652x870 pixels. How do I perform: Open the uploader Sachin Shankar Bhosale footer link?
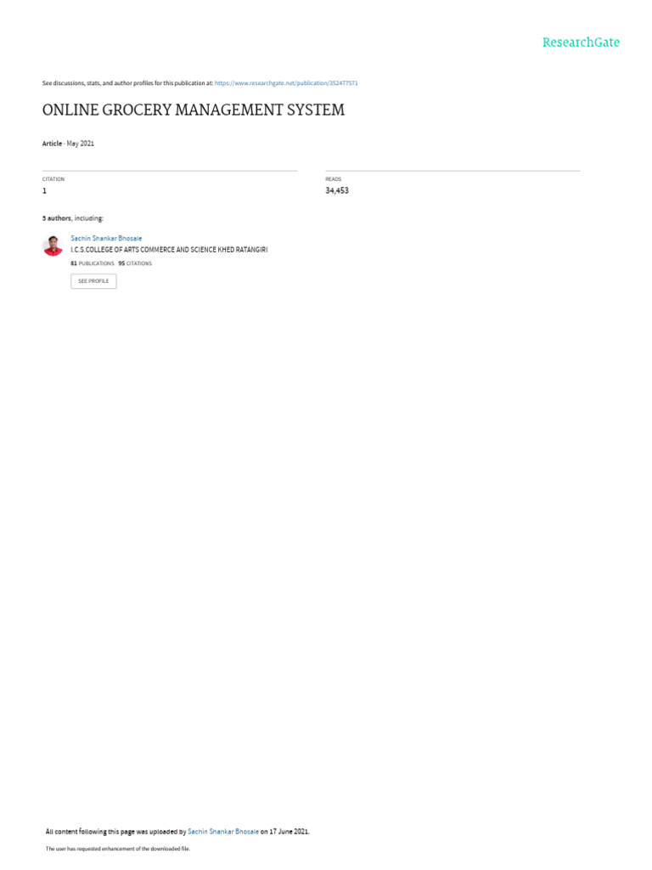tap(223, 831)
